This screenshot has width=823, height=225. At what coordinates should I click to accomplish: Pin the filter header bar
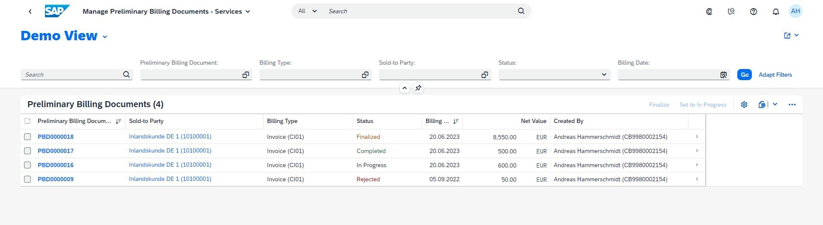click(418, 88)
